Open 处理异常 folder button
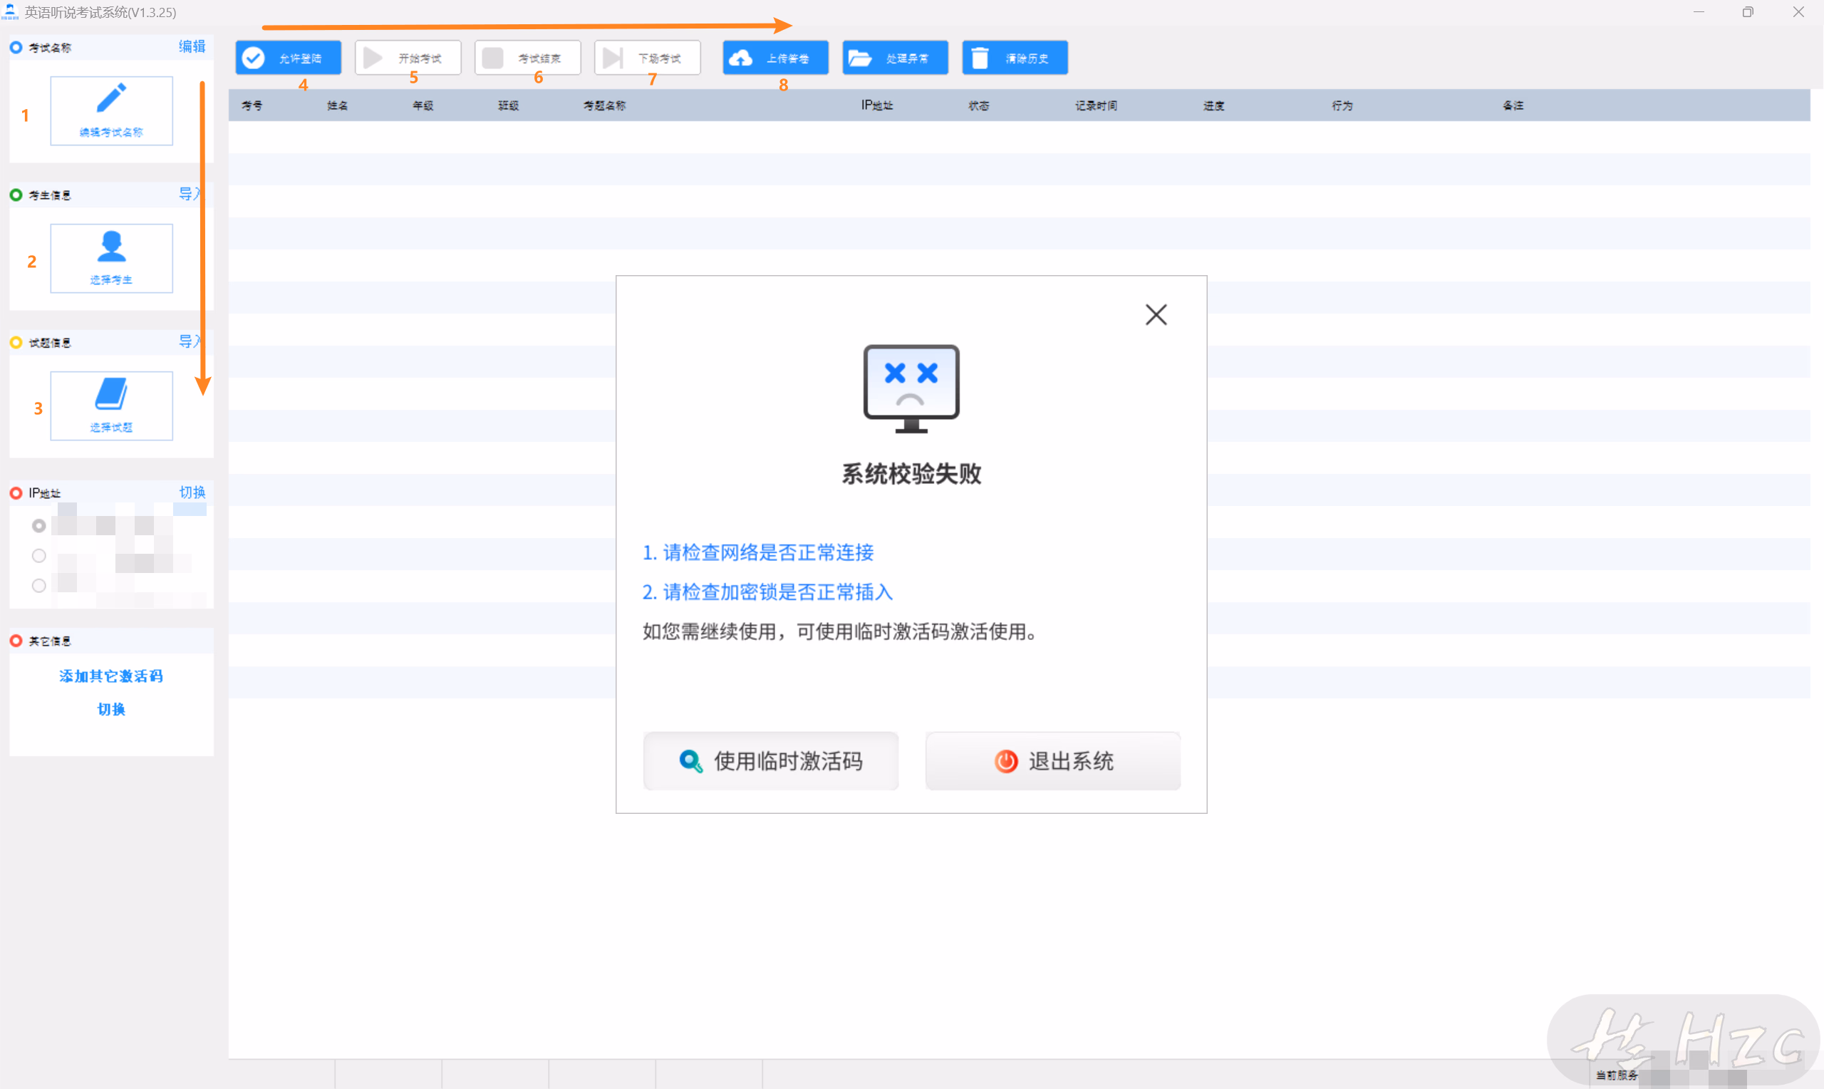The image size is (1824, 1089). [x=895, y=58]
